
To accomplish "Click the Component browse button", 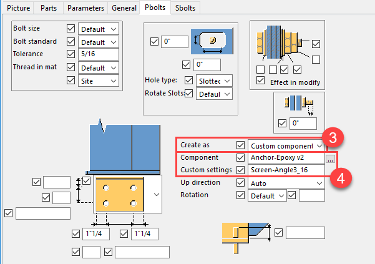I will (x=330, y=159).
